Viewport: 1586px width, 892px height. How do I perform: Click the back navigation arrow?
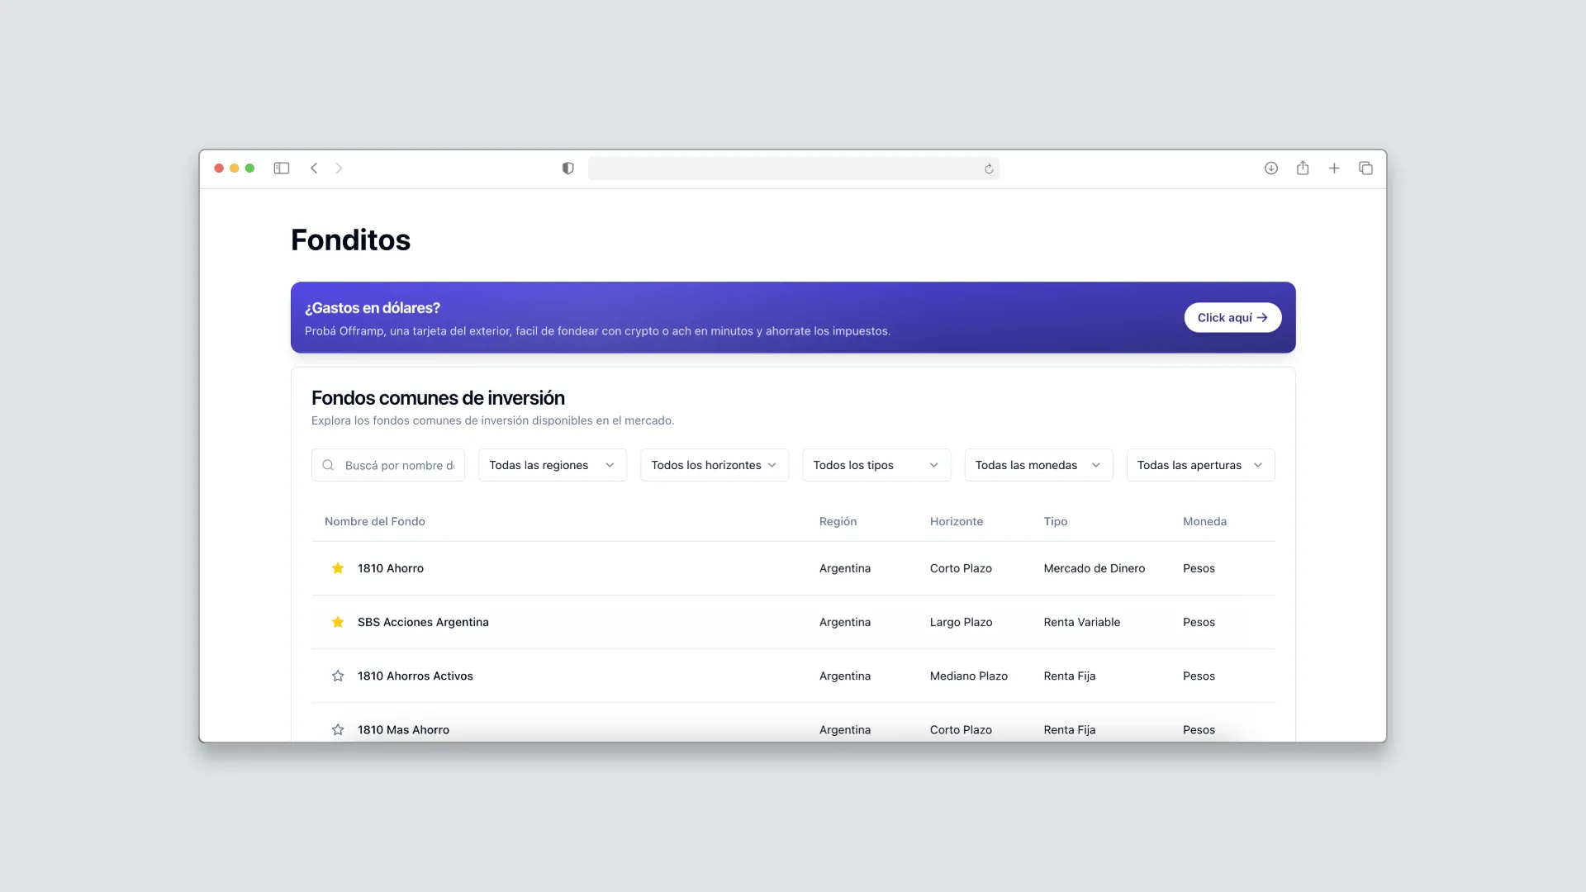click(315, 168)
